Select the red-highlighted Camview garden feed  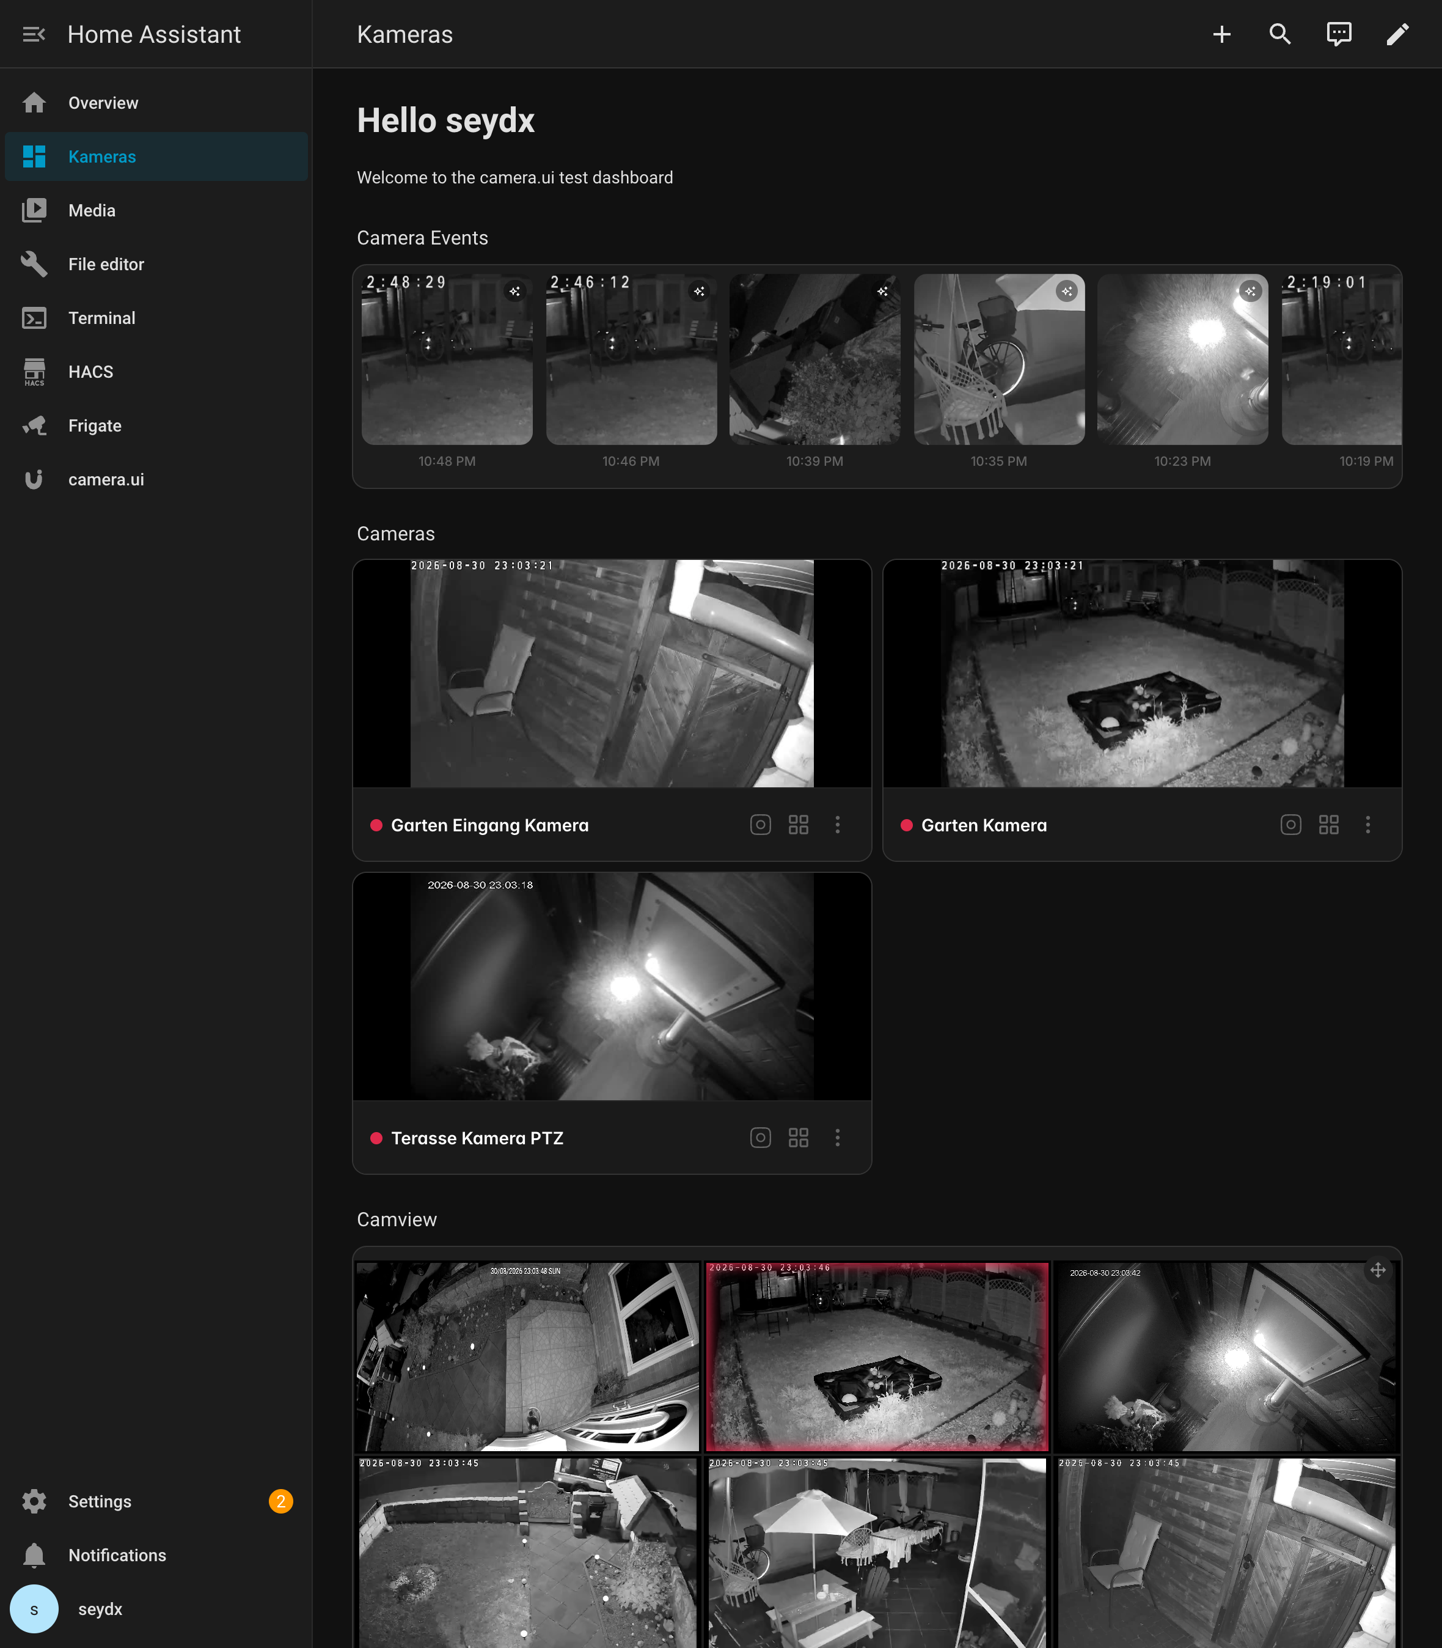pyautogui.click(x=877, y=1356)
